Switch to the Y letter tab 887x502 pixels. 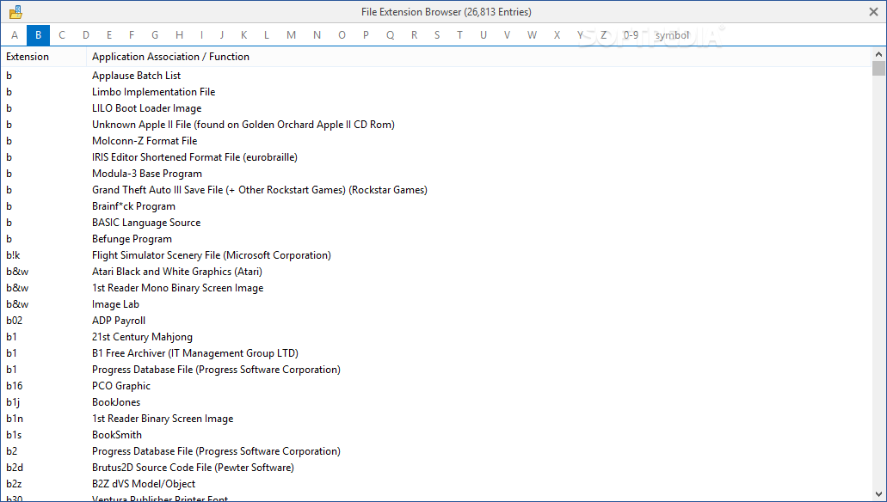(580, 35)
